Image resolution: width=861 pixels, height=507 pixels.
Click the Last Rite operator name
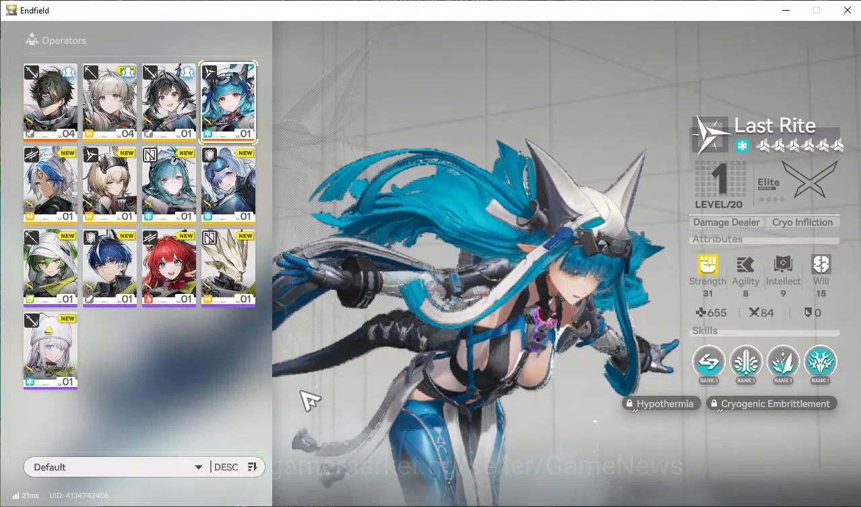tap(775, 125)
